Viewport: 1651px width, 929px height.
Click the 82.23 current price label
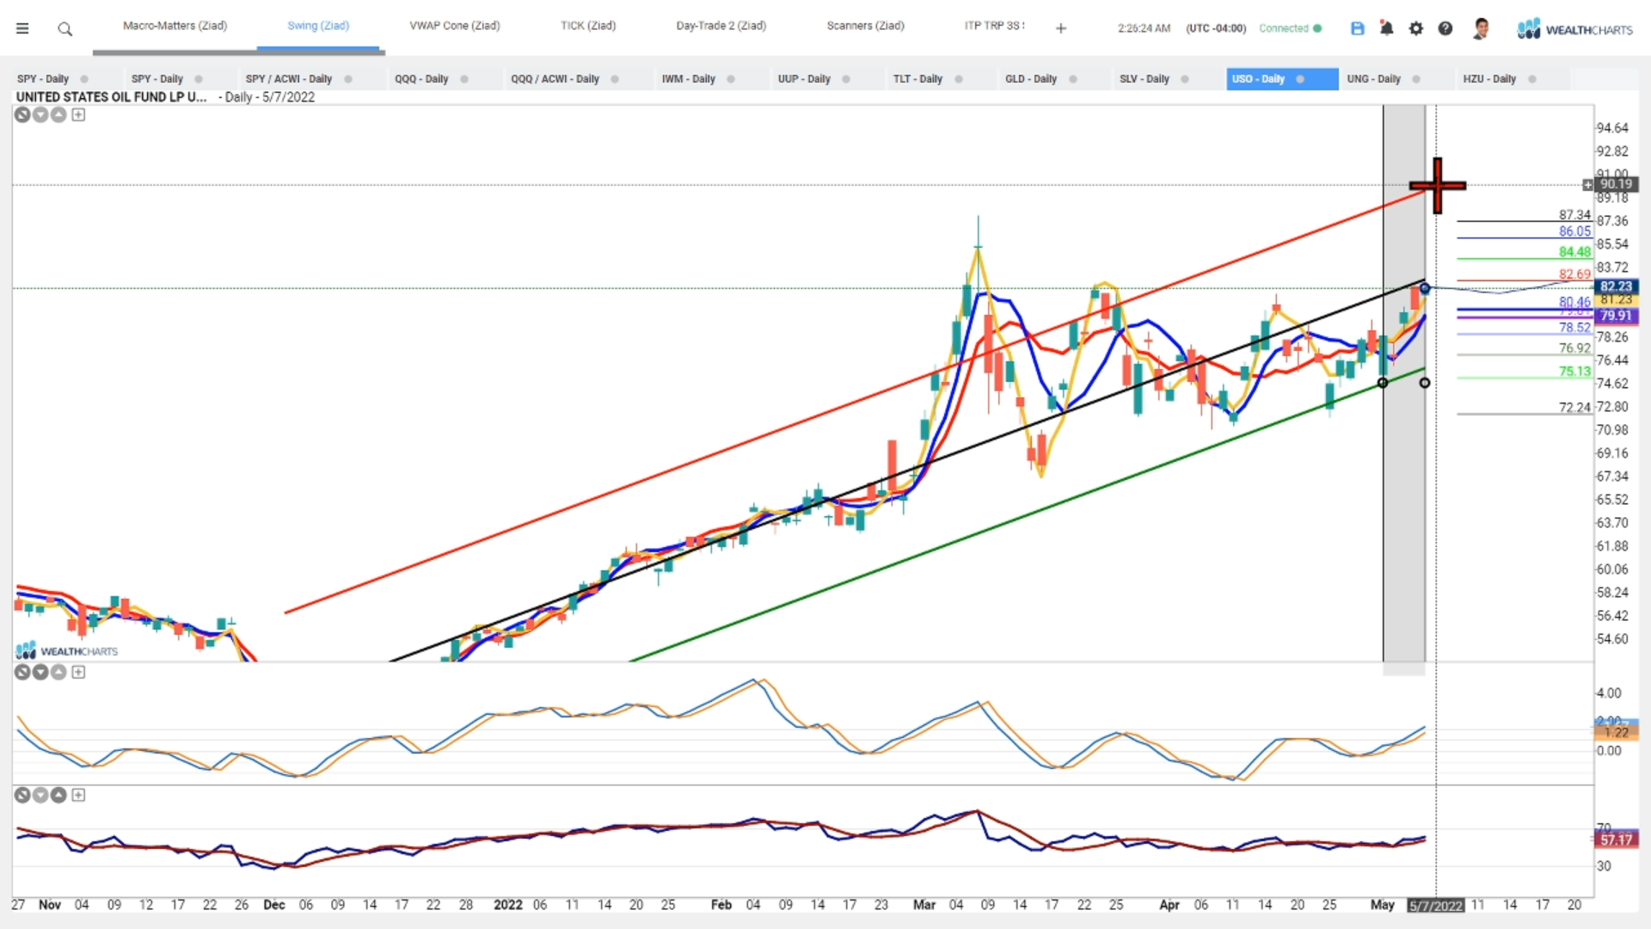point(1616,286)
